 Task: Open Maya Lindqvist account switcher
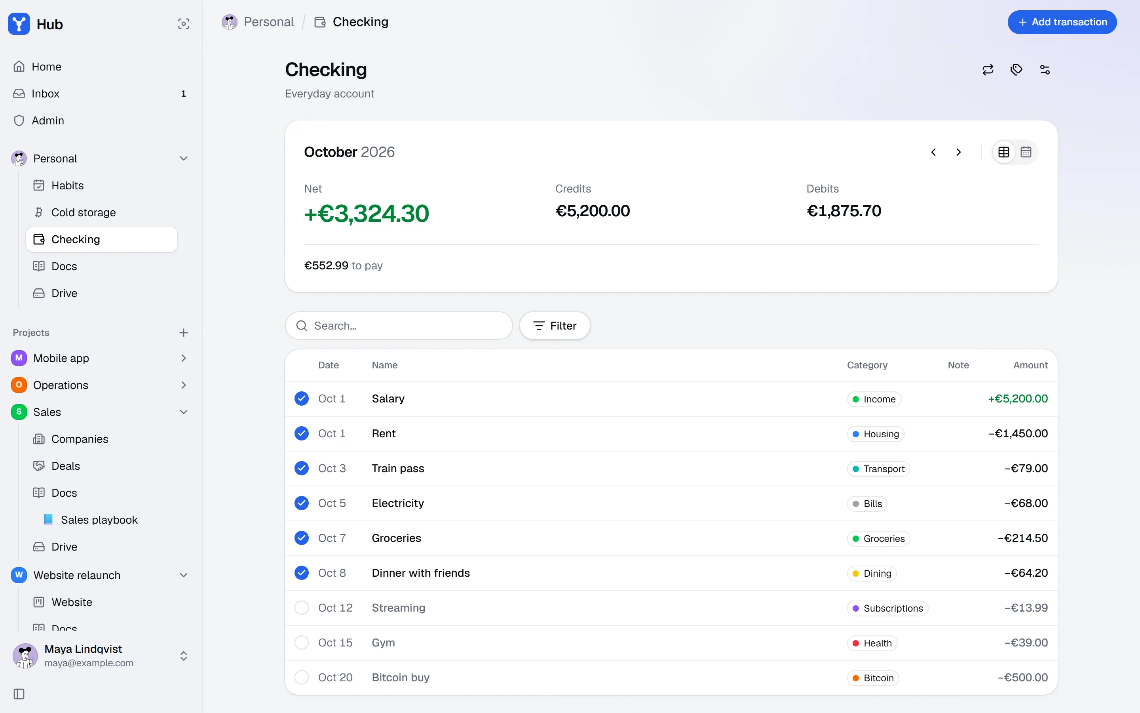click(x=101, y=656)
